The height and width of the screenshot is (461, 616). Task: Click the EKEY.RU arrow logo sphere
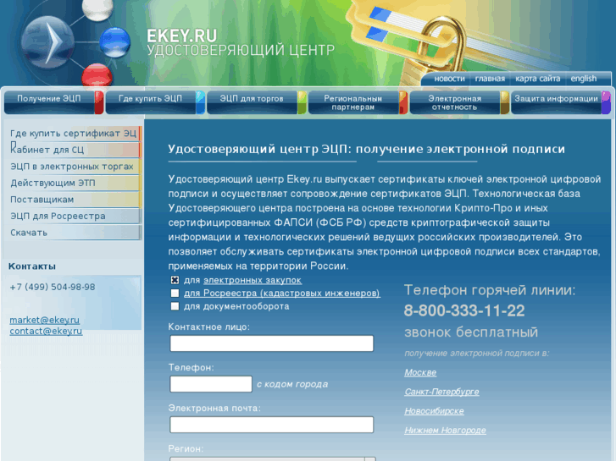[x=48, y=42]
